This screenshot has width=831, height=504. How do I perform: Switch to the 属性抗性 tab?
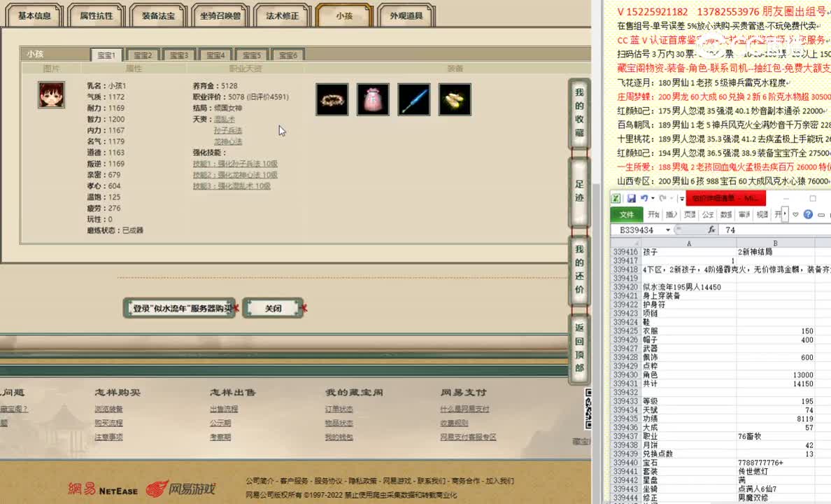click(x=96, y=15)
